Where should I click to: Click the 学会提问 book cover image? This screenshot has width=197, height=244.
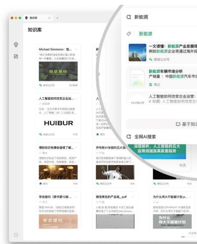click(x=58, y=221)
